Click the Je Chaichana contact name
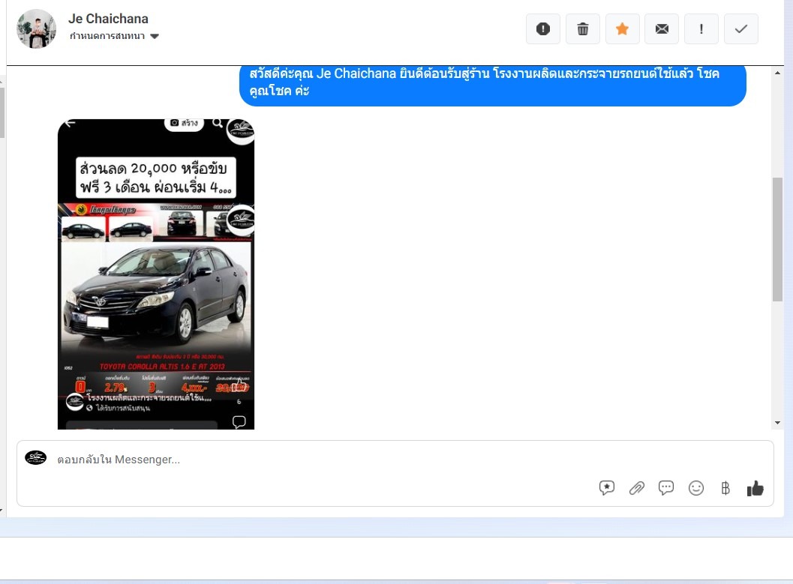793x584 pixels. pyautogui.click(x=108, y=19)
